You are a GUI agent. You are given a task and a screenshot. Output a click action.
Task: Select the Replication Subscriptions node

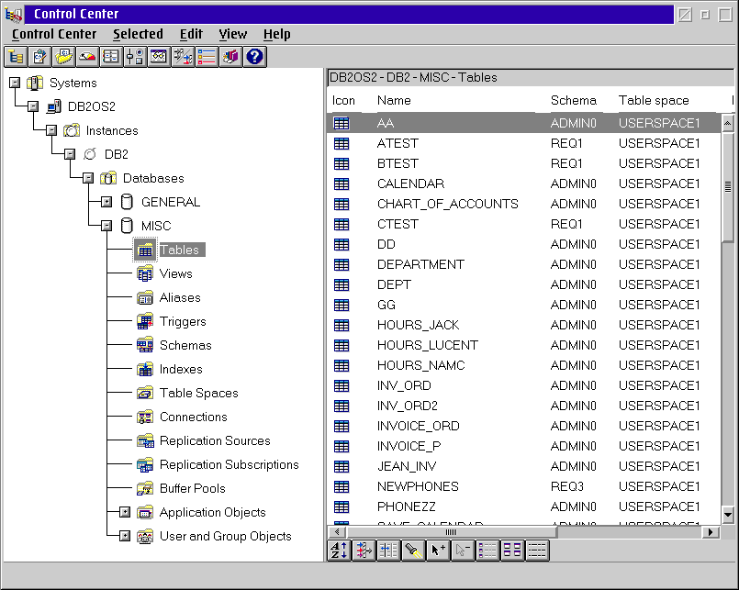(230, 464)
